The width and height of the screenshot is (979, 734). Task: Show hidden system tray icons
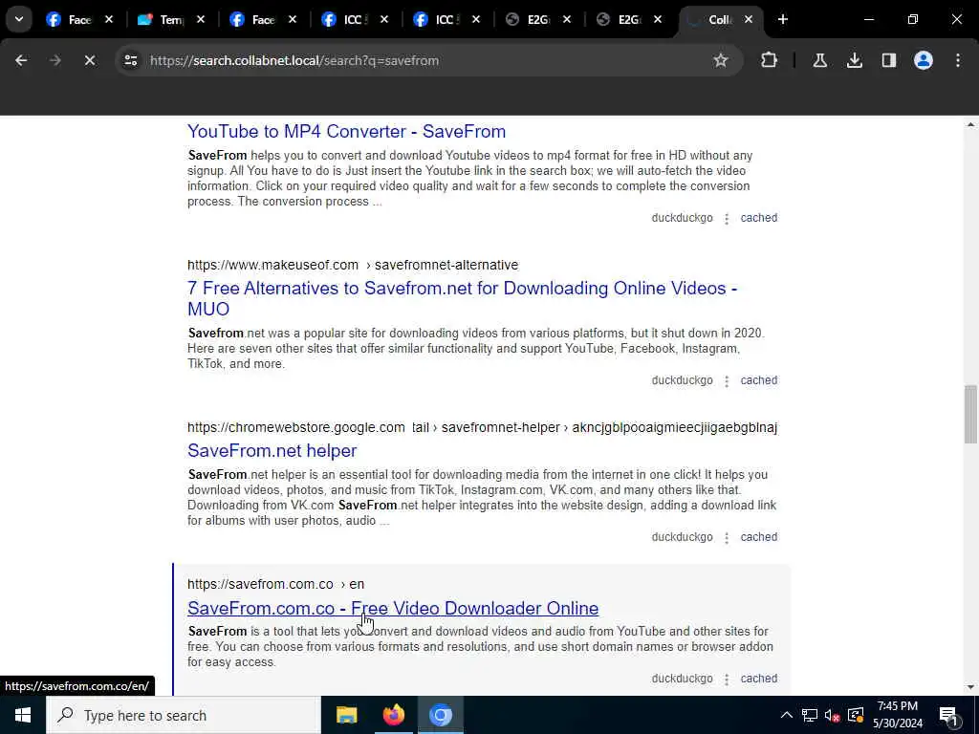787,715
